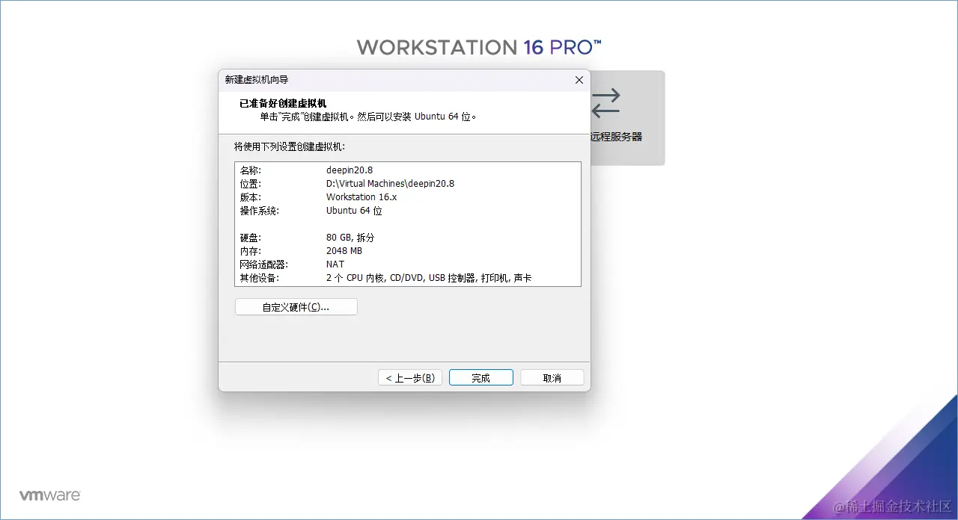Select the 内存 value 2048 MB
Screen dimensions: 958x520
point(344,251)
